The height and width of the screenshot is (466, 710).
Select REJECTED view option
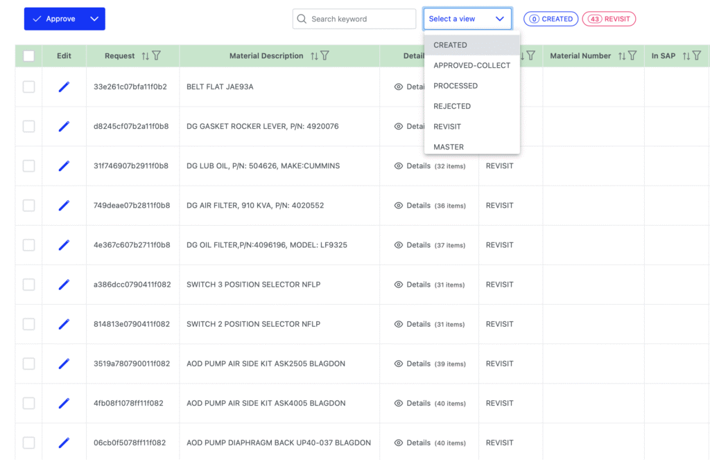pos(452,107)
